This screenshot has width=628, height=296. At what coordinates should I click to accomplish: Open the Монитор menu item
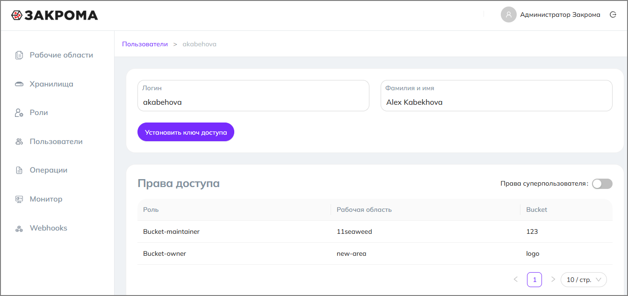(46, 199)
